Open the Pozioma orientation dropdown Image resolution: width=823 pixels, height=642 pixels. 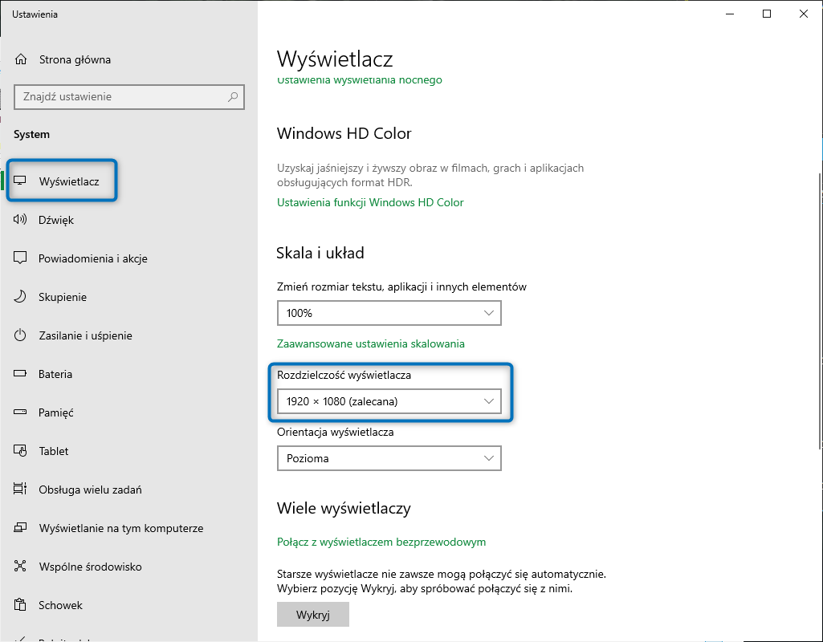[x=389, y=459]
